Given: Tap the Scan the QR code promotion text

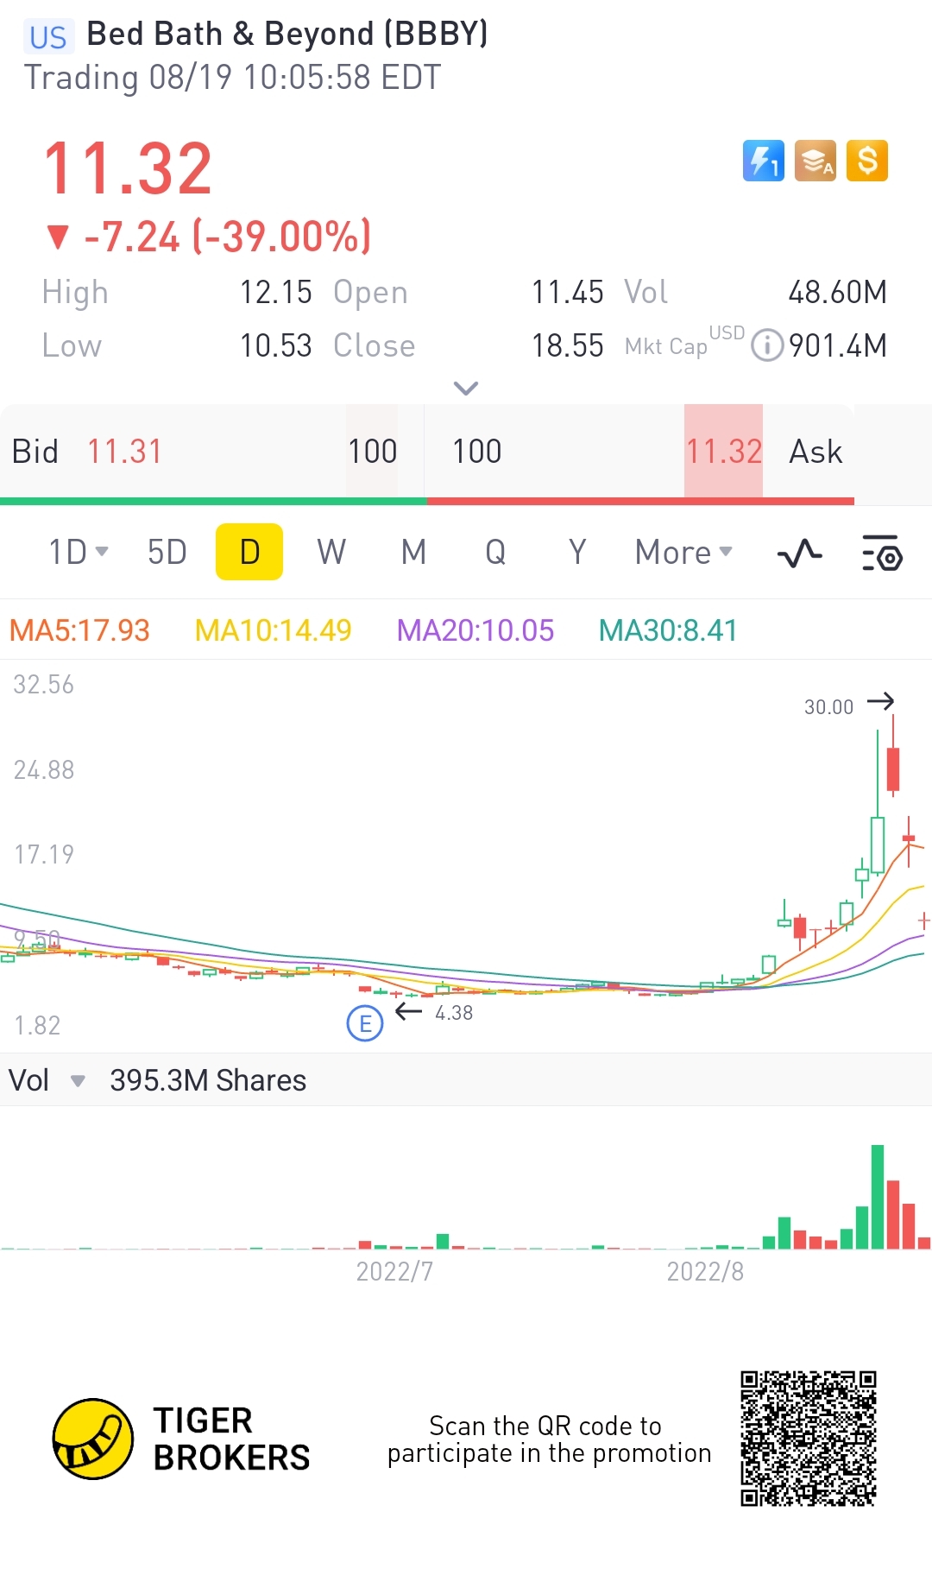Looking at the screenshot, I should point(549,1439).
